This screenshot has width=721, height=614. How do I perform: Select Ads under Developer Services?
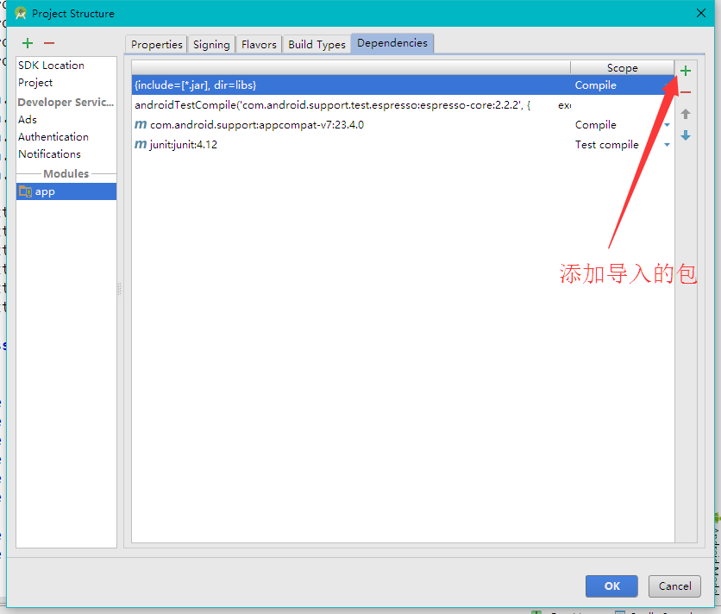(66, 120)
